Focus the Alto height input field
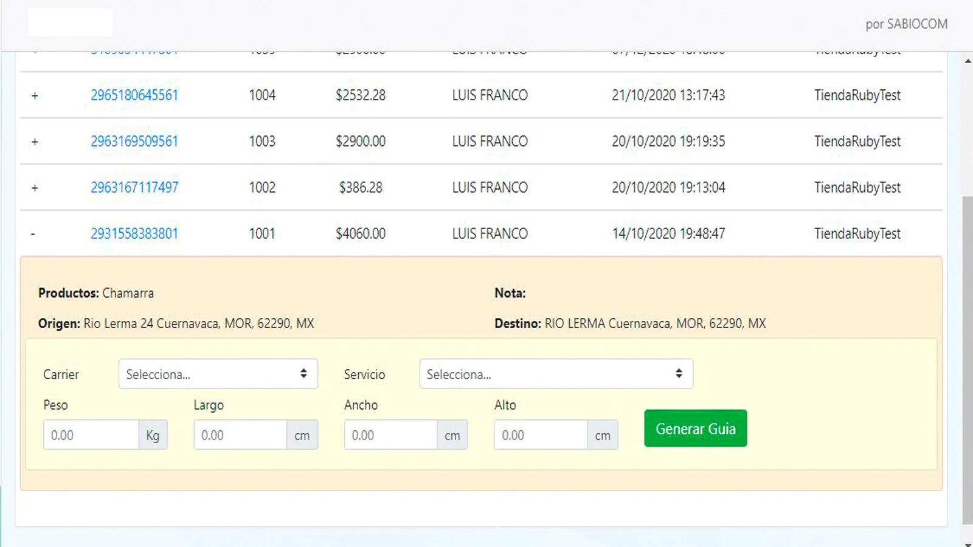 coord(541,435)
